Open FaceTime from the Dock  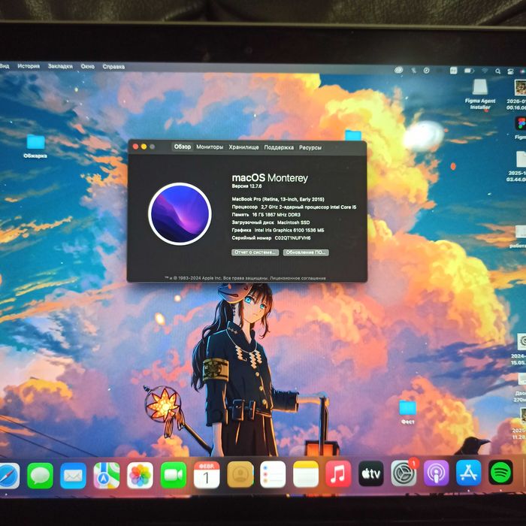pyautogui.click(x=173, y=475)
